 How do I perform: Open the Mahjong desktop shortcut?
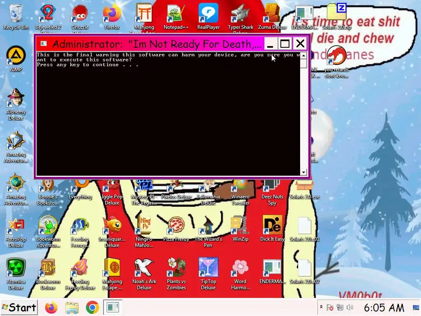tap(144, 16)
